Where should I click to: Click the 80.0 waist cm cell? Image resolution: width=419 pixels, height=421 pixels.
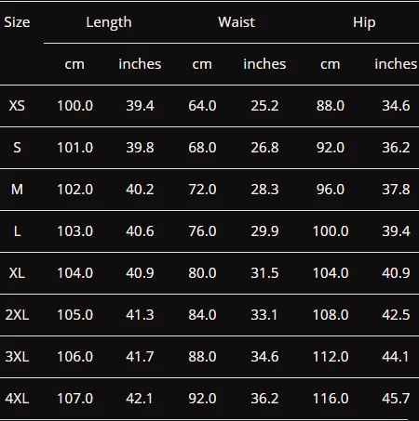pos(202,273)
